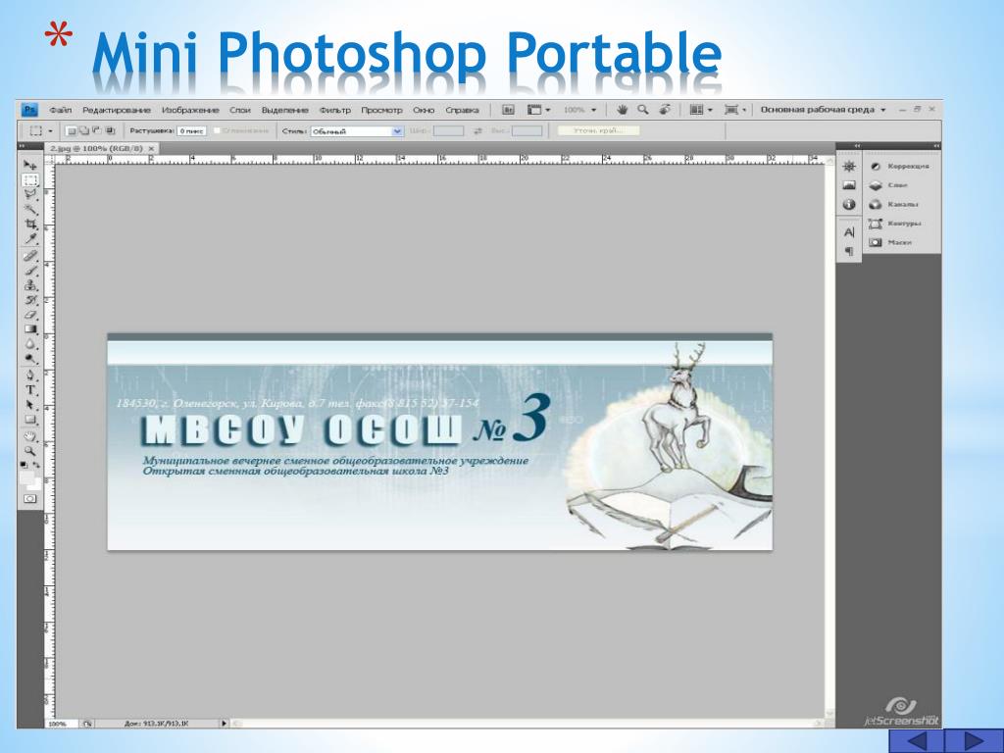The image size is (1004, 753).
Task: Select the Gradient tool
Action: click(x=30, y=329)
